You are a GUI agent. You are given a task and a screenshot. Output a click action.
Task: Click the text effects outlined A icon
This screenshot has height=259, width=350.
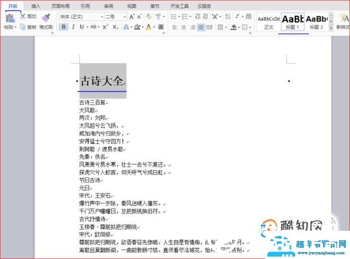[126, 27]
